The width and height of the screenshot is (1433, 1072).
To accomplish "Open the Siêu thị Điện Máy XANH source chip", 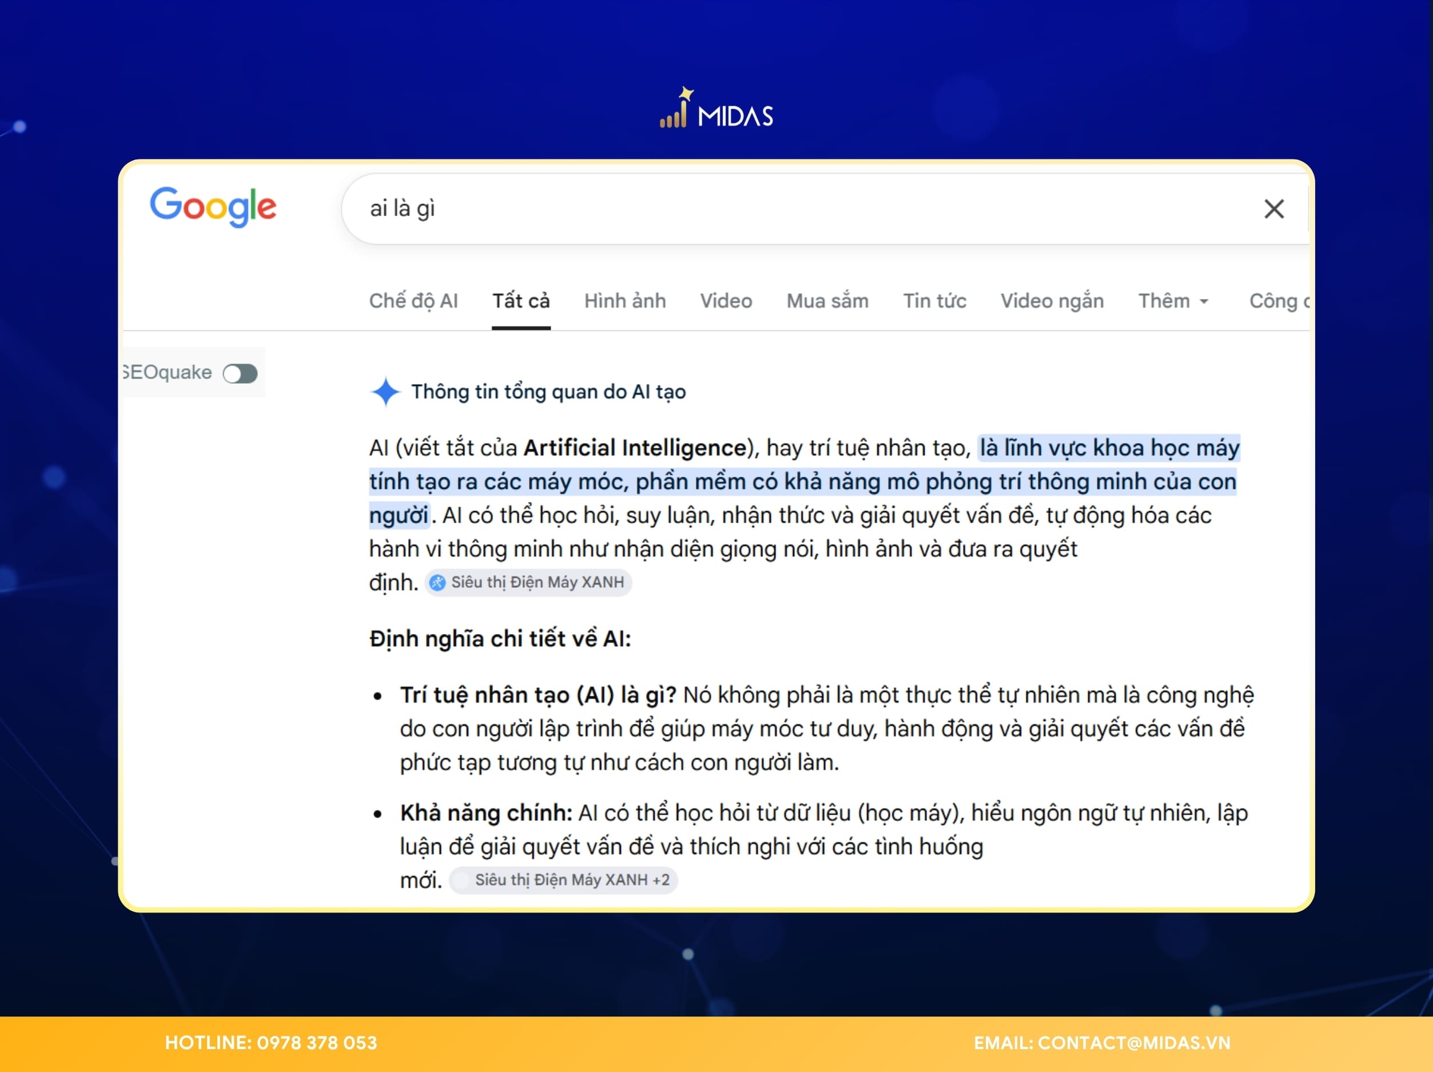I will [528, 583].
